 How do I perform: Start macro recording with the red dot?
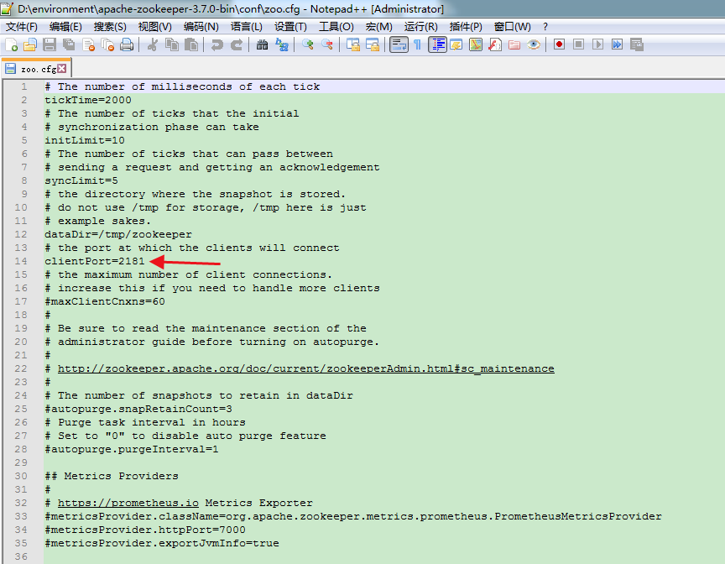point(559,44)
